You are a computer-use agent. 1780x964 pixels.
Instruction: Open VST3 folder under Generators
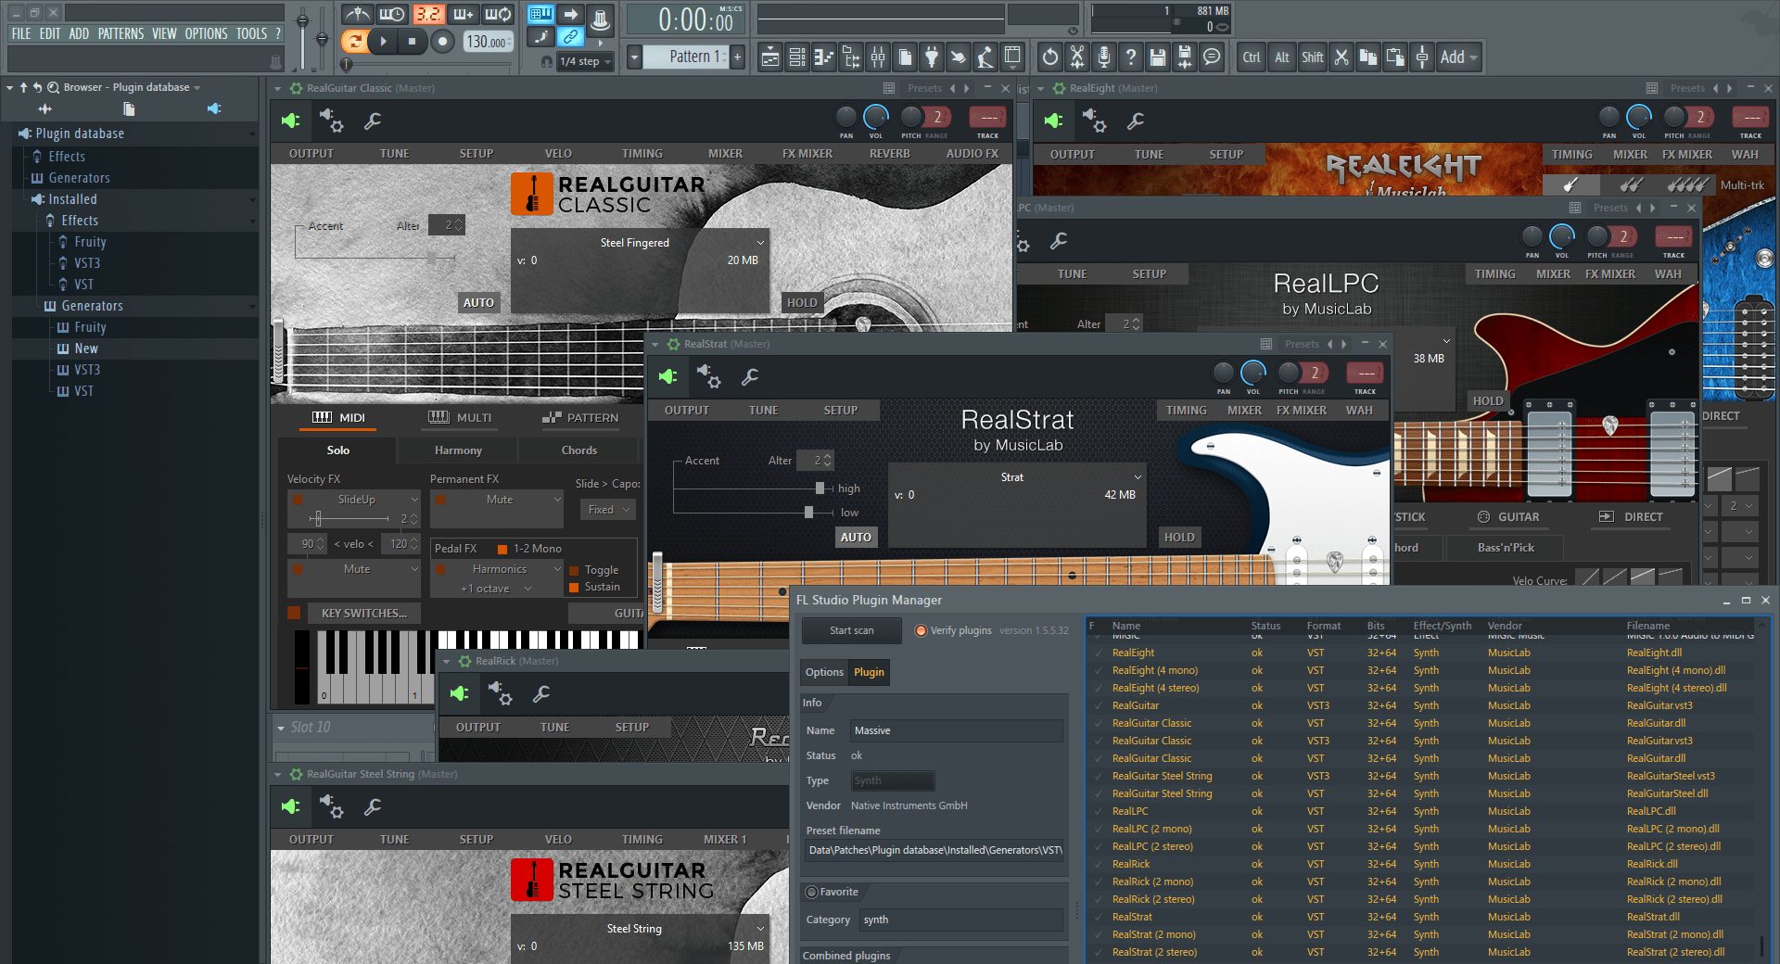click(87, 370)
